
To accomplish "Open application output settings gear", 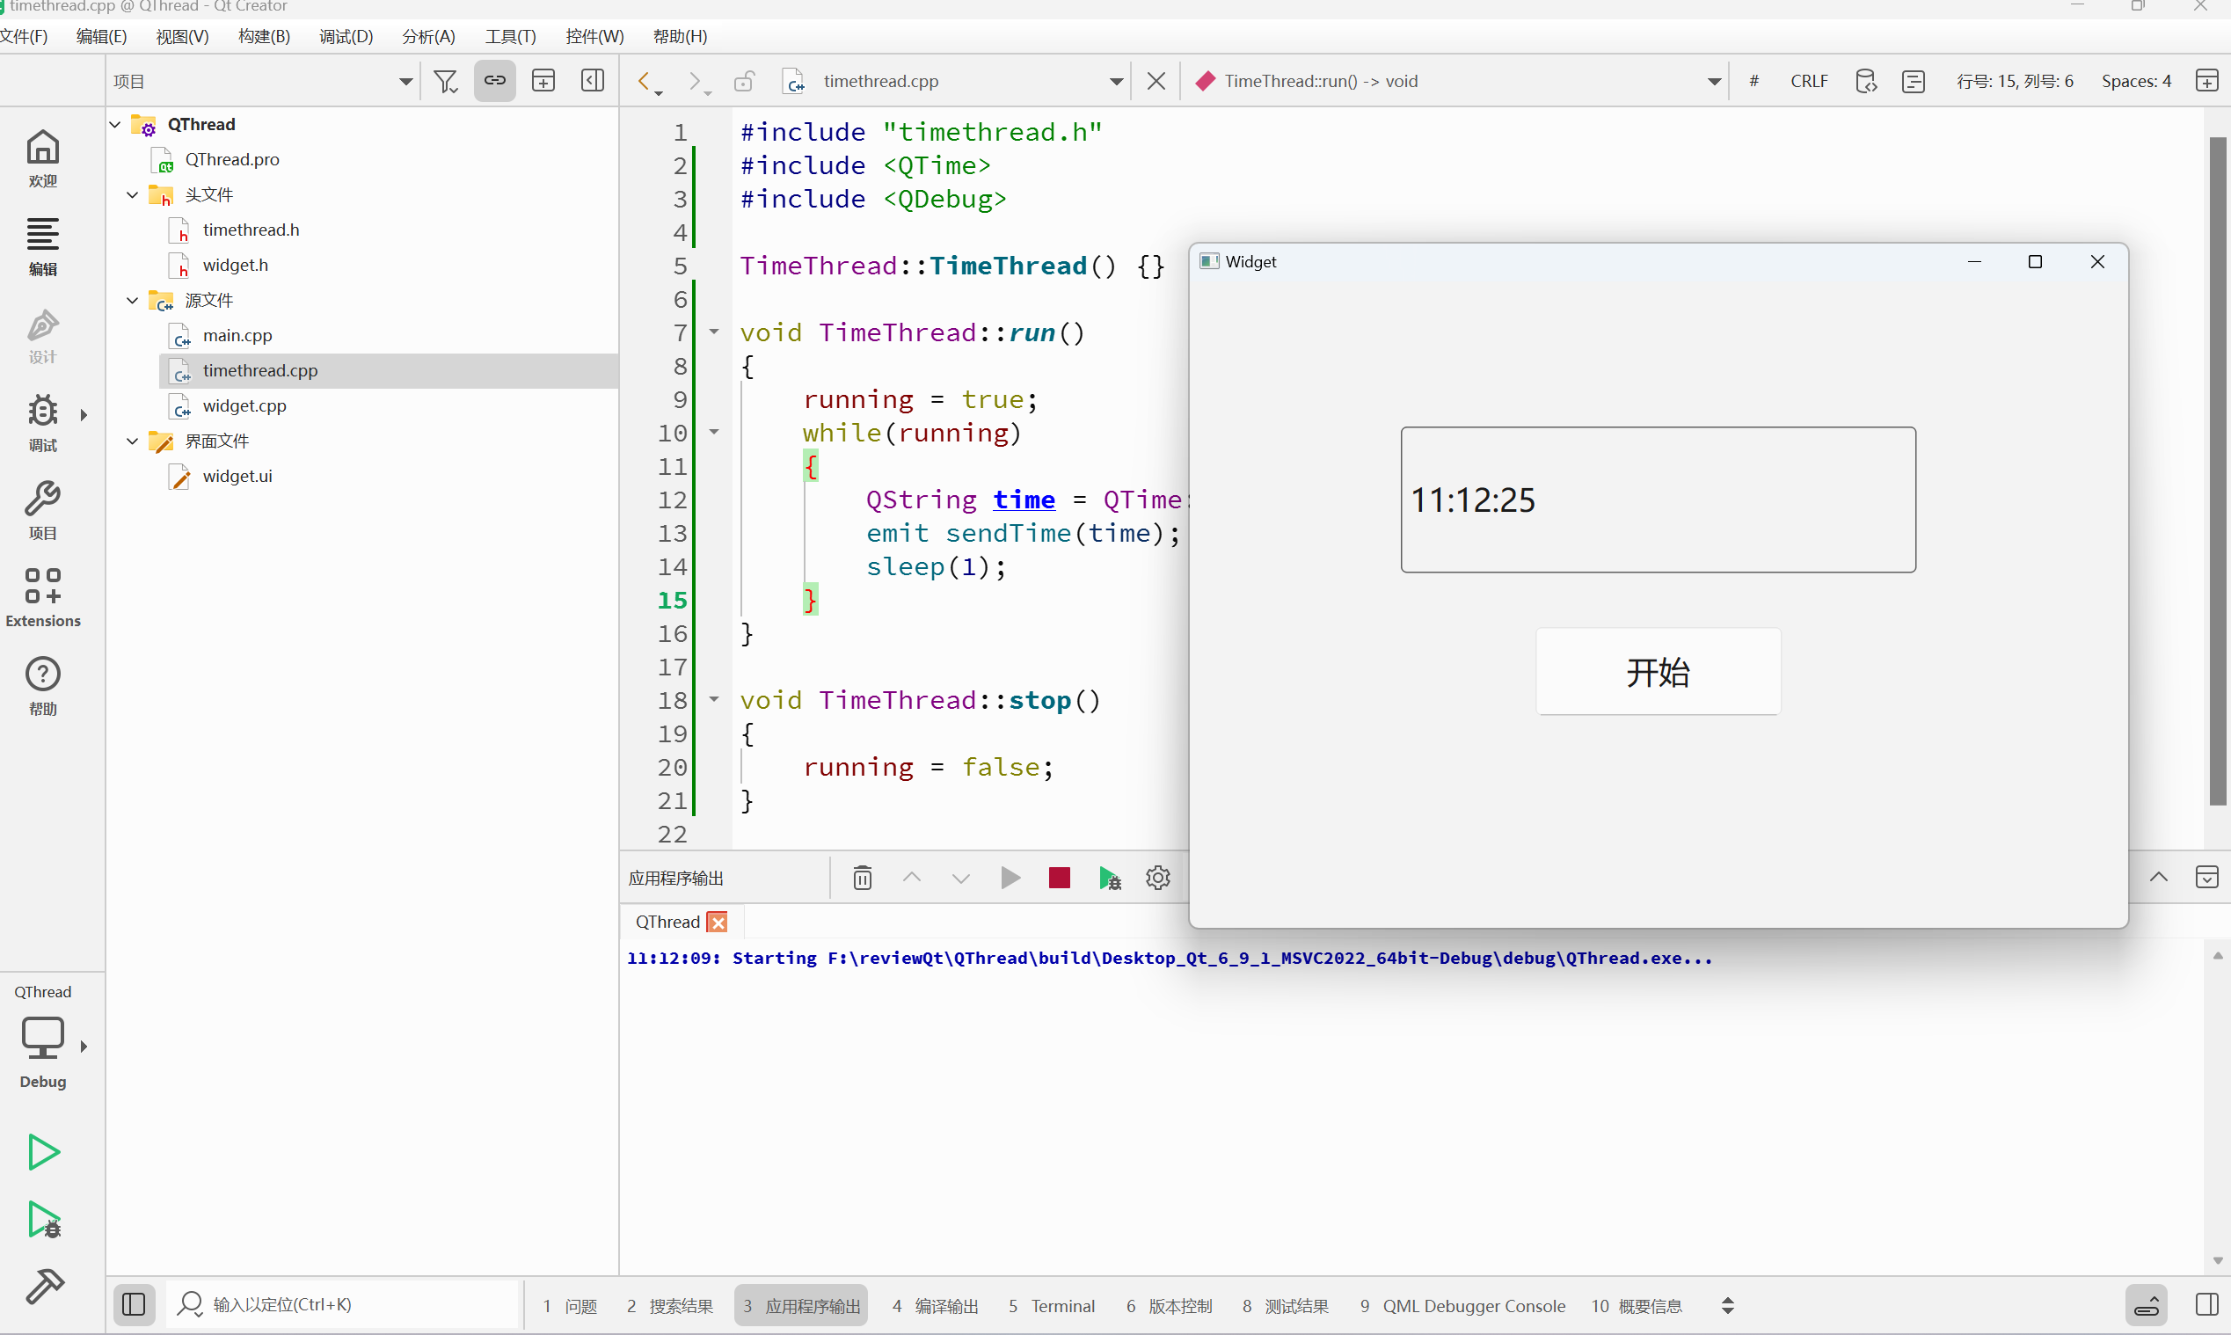I will click(1157, 878).
